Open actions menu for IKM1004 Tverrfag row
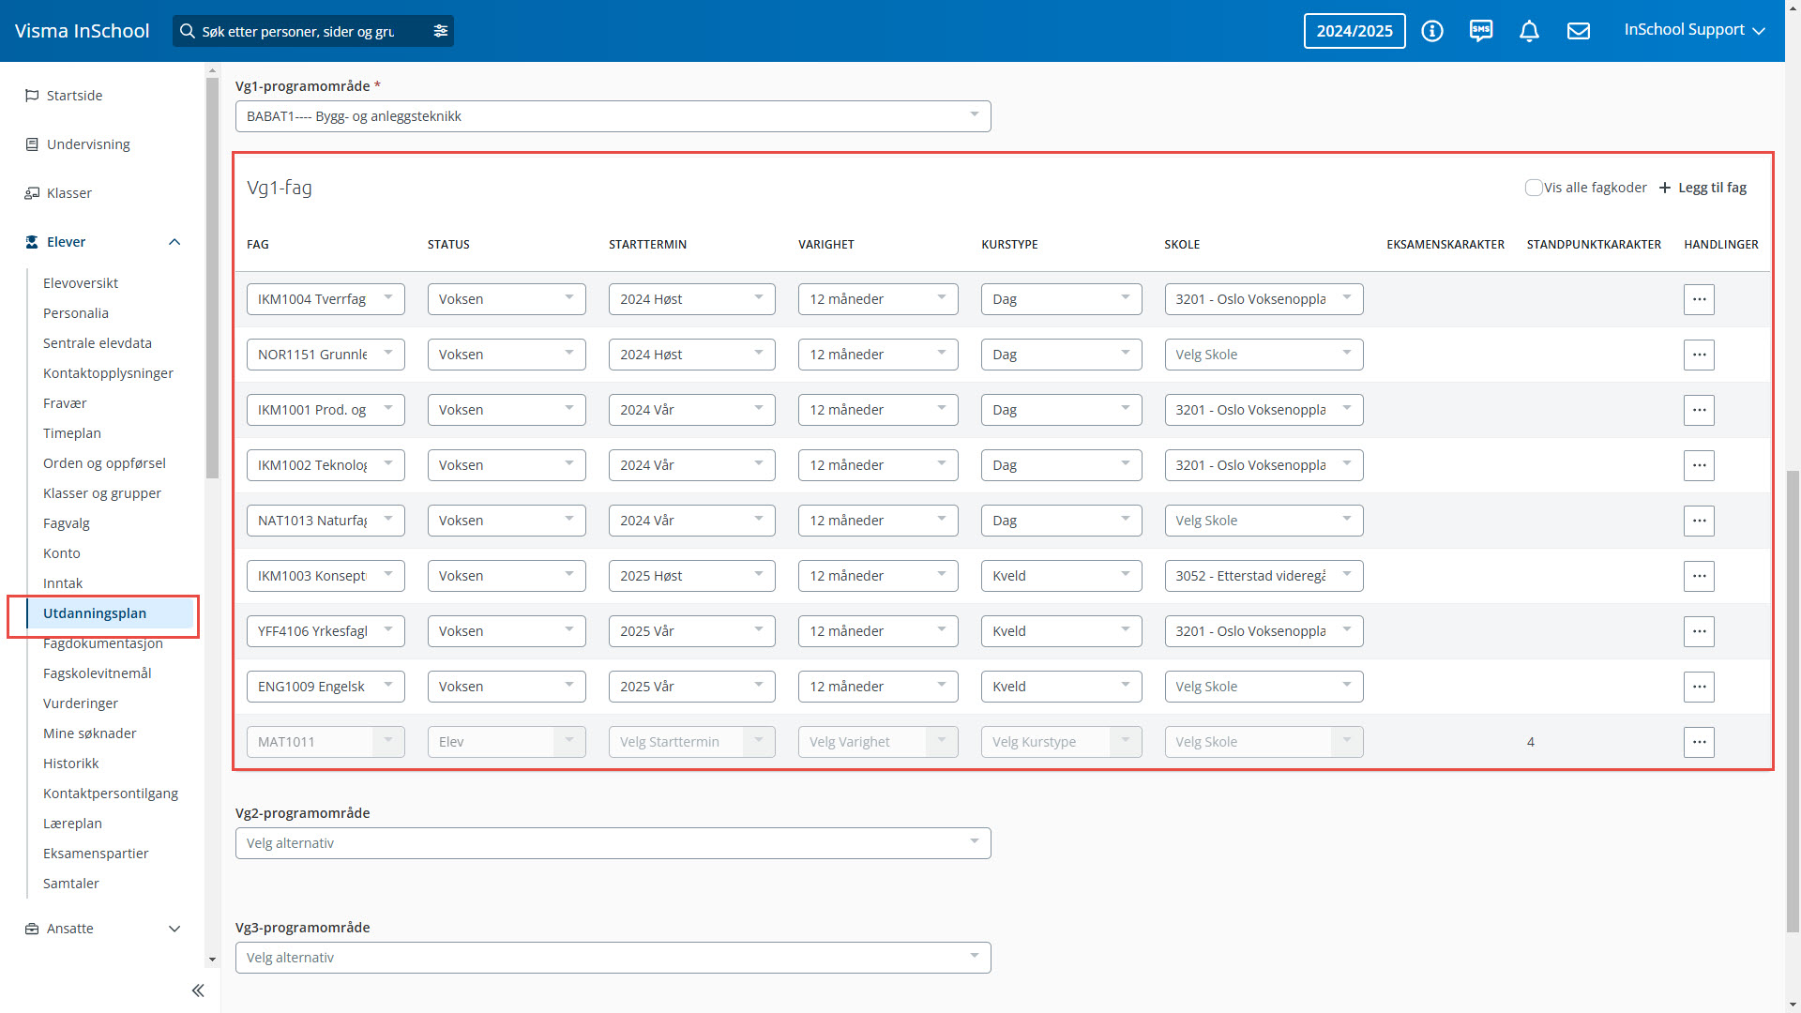The height and width of the screenshot is (1013, 1801). pyautogui.click(x=1699, y=299)
